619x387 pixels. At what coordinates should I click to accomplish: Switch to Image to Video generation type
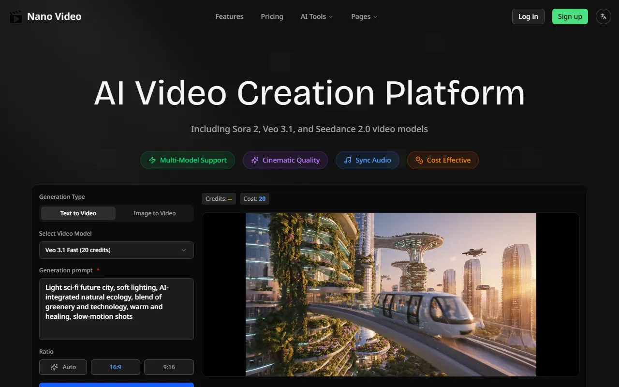[x=154, y=213]
